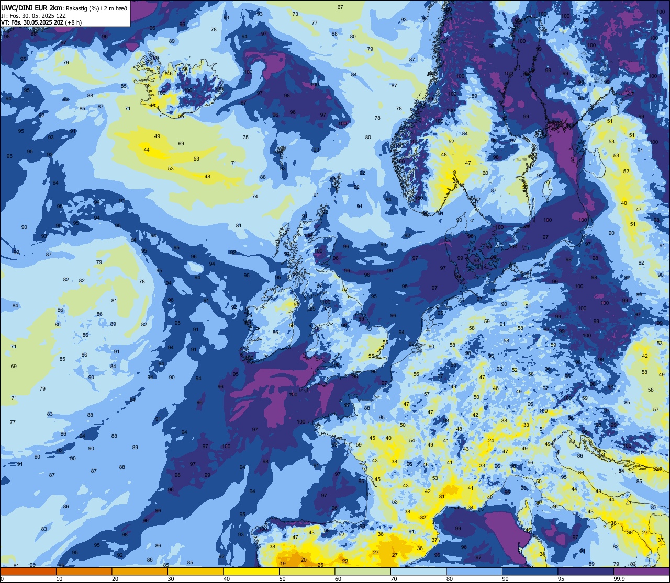Click the 'VT: Fös. 30.05.2025 20Z (+8 h)' line
Image resolution: width=670 pixels, height=583 pixels.
pyautogui.click(x=41, y=22)
